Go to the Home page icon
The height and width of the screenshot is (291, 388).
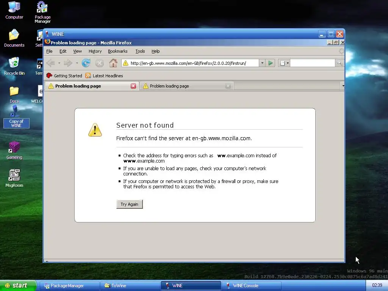[113, 63]
